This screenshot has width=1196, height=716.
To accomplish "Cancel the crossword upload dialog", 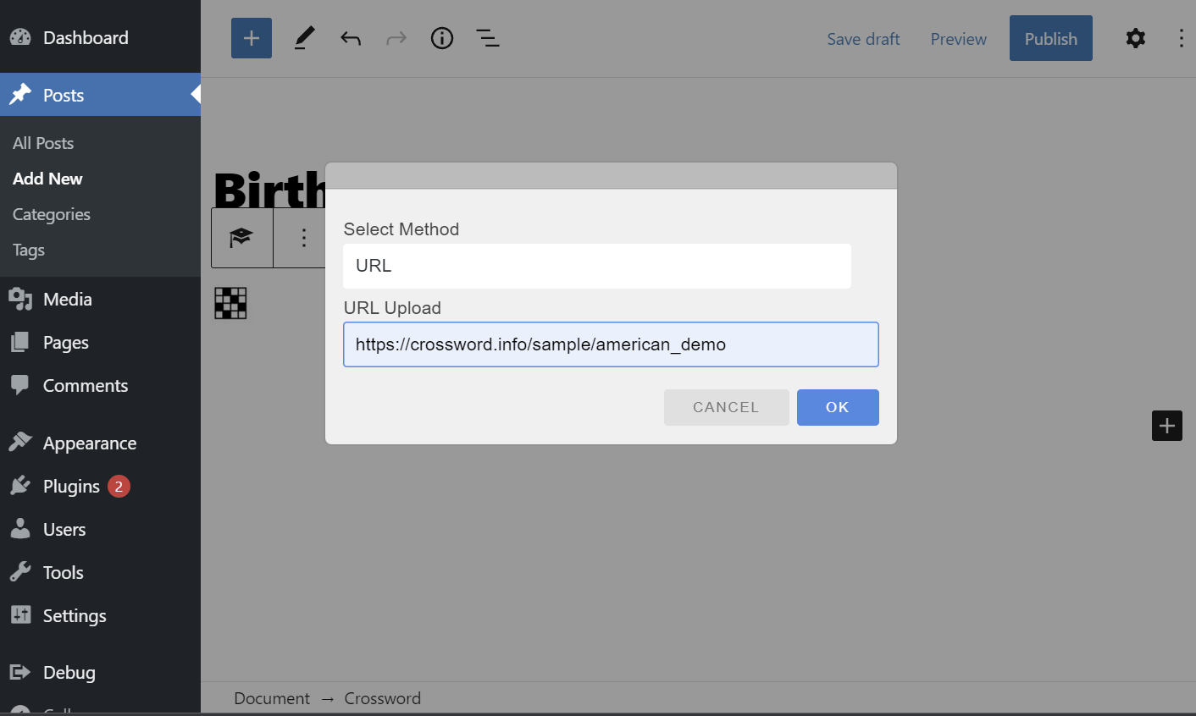I will coord(726,407).
